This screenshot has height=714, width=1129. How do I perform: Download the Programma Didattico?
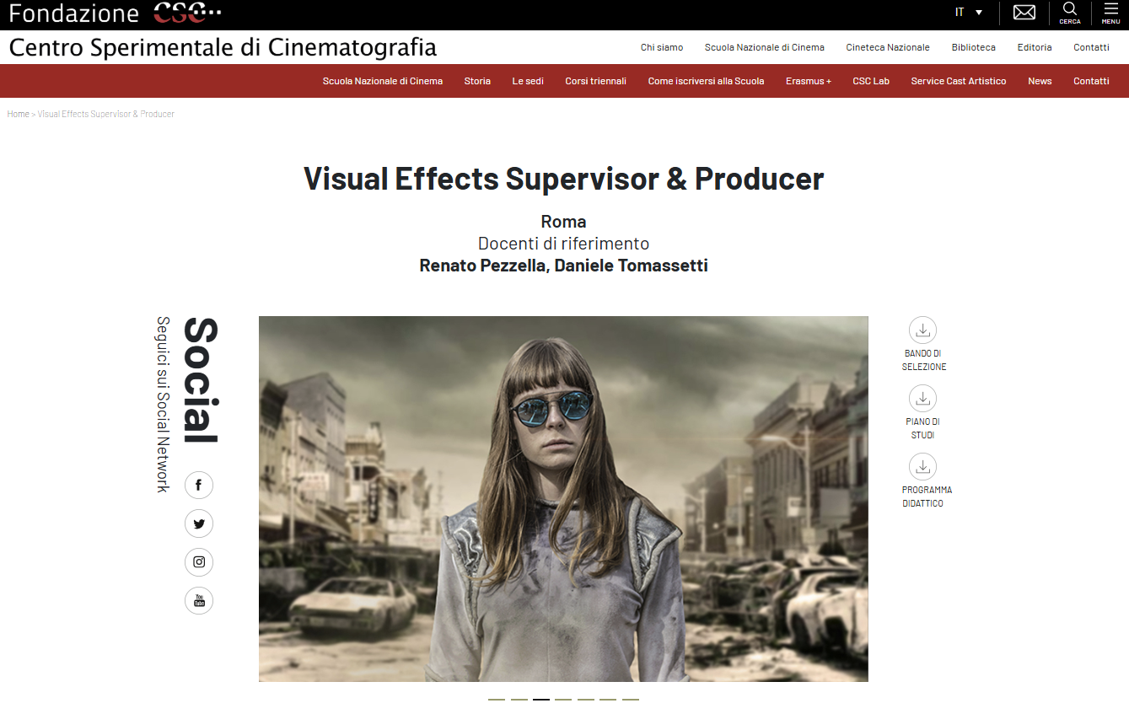coord(923,466)
